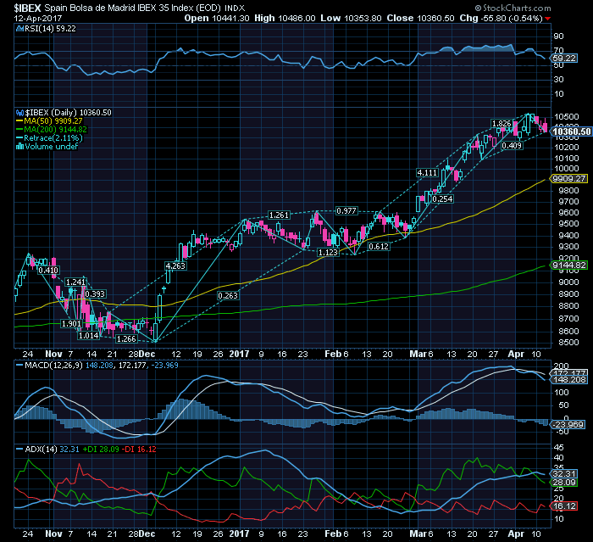Click the Feb label on the bottom date axis under ADX
The width and height of the screenshot is (593, 542).
point(333,534)
